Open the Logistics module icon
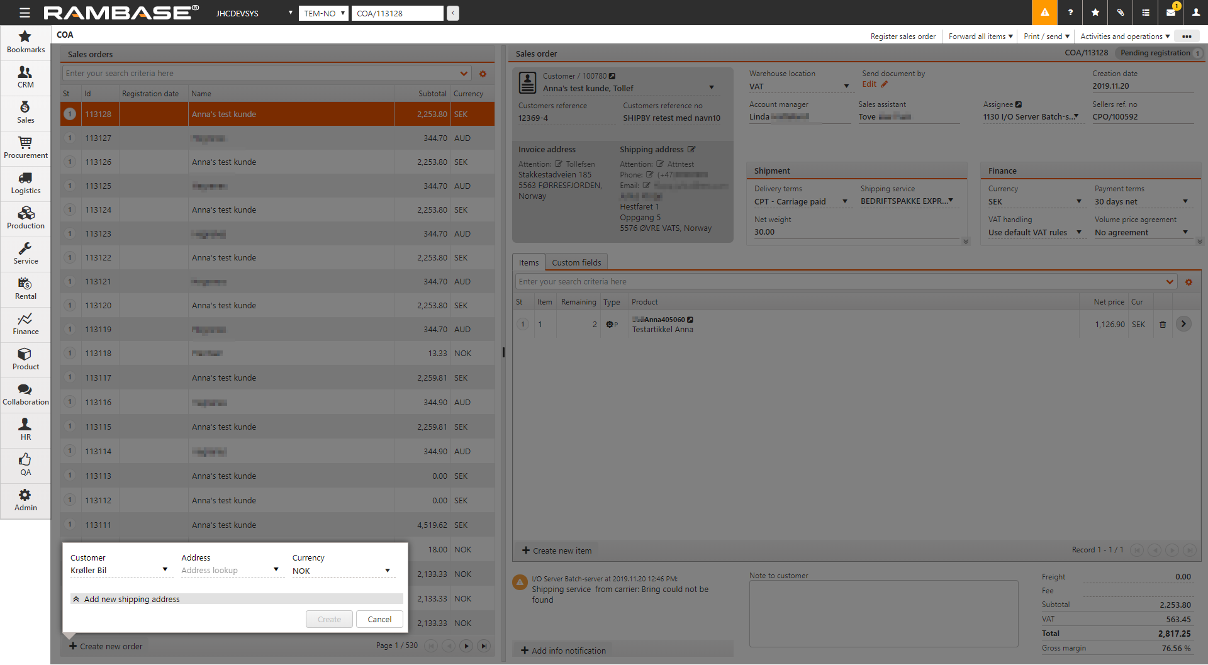The width and height of the screenshot is (1208, 665). click(x=25, y=183)
